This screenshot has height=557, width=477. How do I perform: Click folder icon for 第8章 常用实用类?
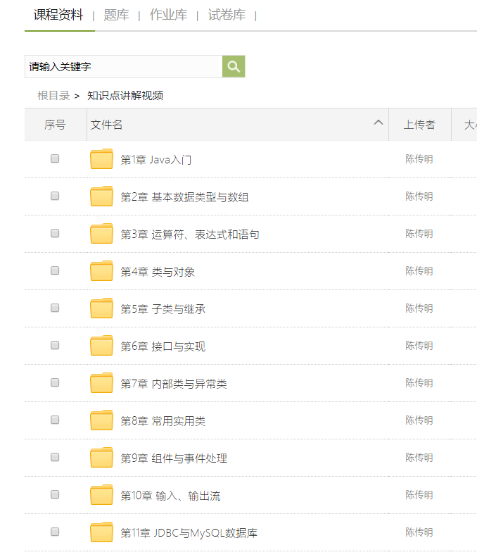pos(101,421)
